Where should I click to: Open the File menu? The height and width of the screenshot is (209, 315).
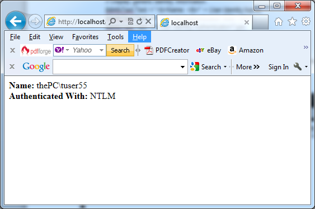pyautogui.click(x=15, y=37)
